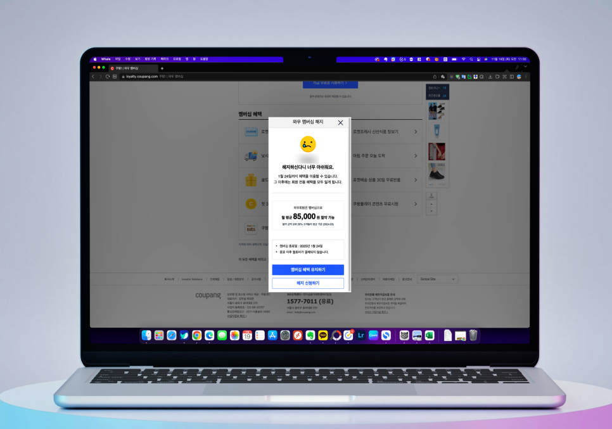Click the Wi-Fi icon in menu bar
This screenshot has width=612, height=429.
point(464,60)
